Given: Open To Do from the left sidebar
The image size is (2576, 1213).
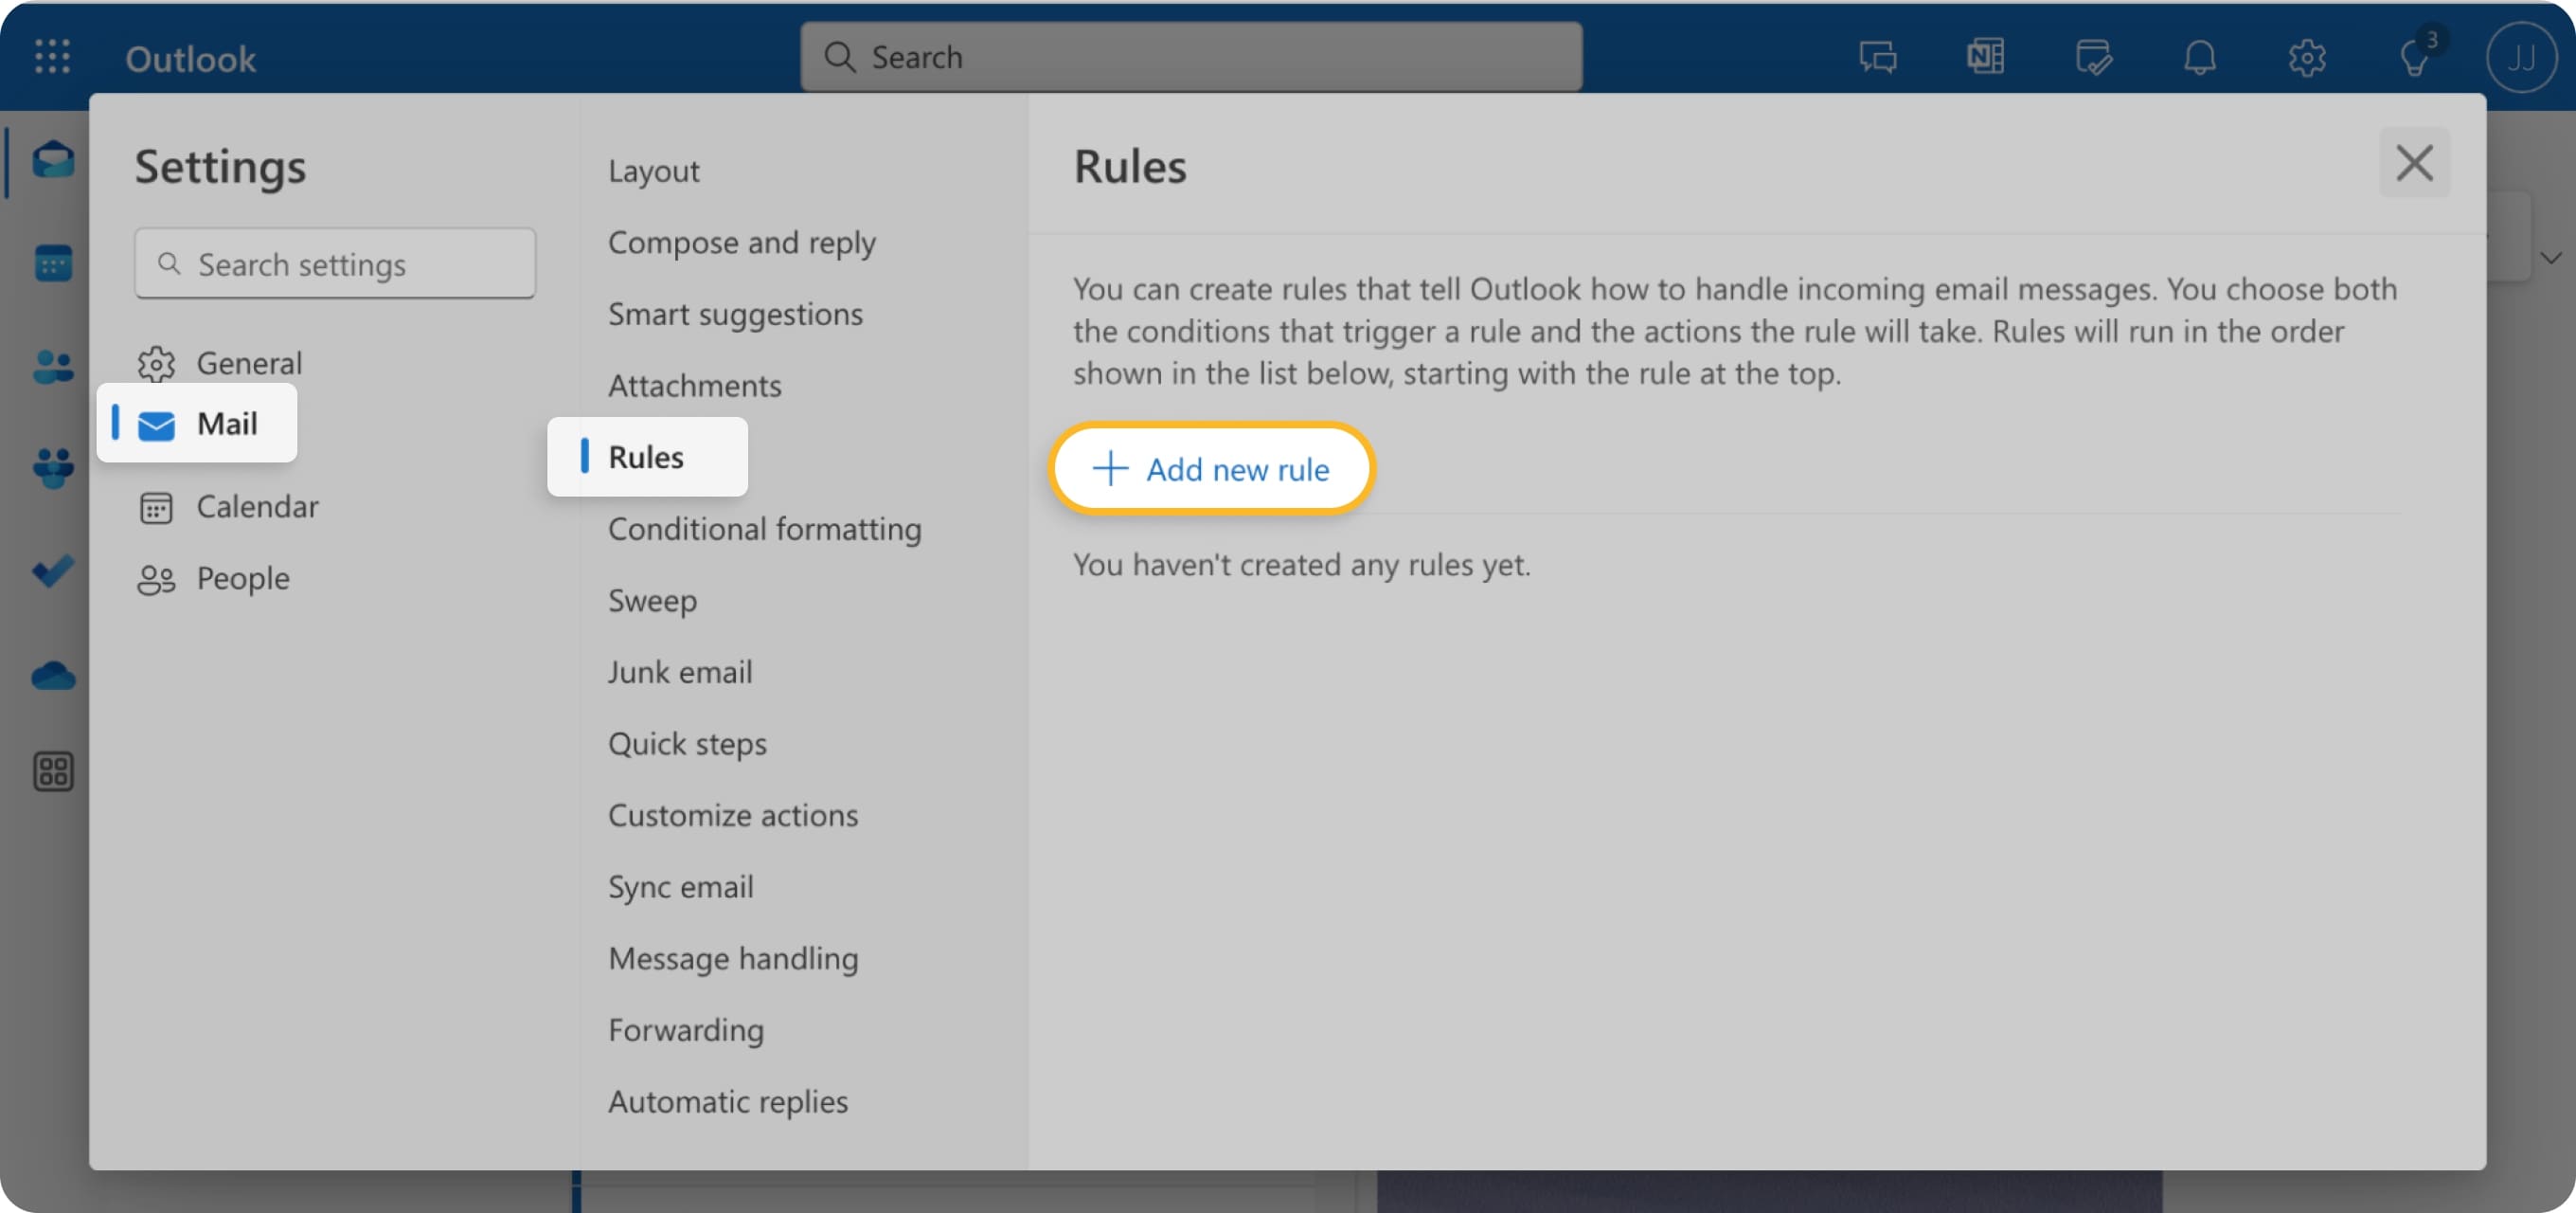Looking at the screenshot, I should [52, 570].
